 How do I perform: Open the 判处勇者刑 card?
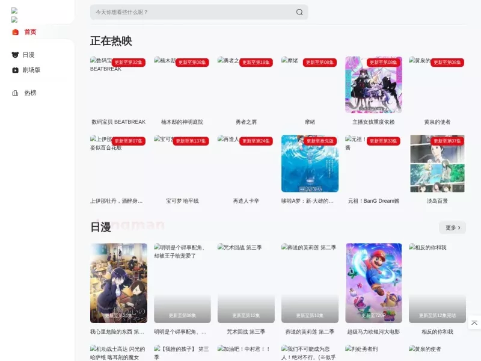373,353
